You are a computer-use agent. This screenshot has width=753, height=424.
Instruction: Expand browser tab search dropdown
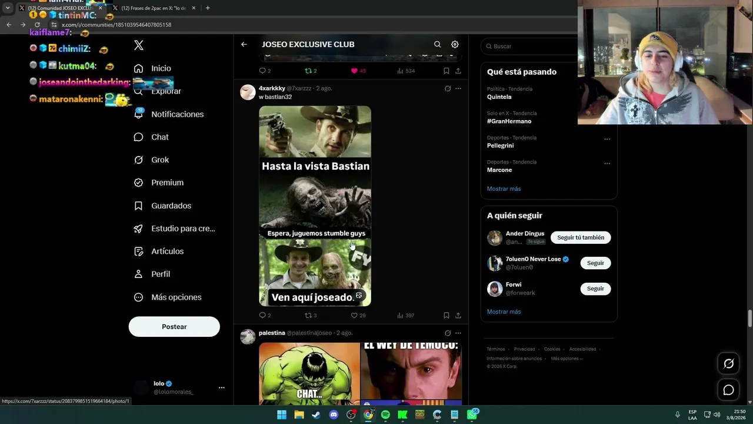tap(8, 8)
